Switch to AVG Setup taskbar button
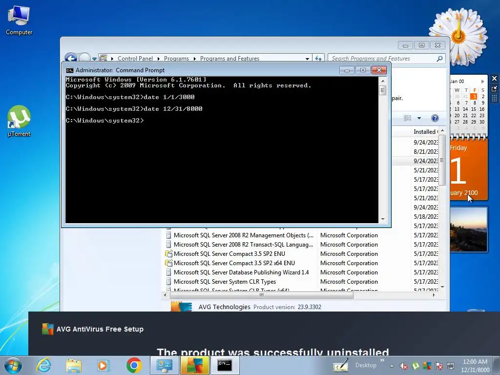This screenshot has width=500, height=375. (x=194, y=365)
